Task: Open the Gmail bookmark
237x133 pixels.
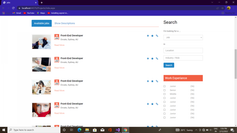Action: [17, 13]
